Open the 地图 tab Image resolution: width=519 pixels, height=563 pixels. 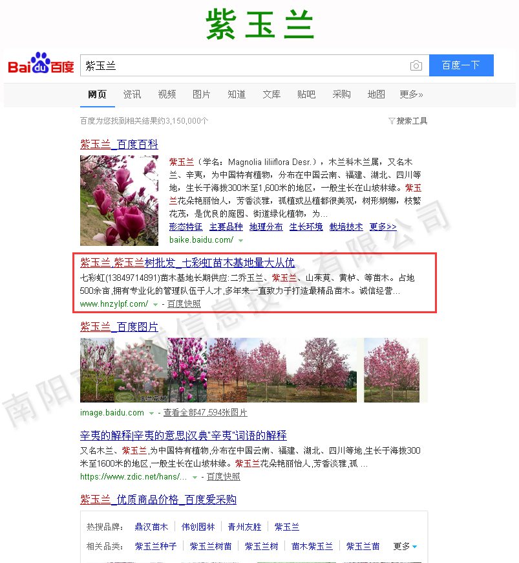pyautogui.click(x=376, y=94)
